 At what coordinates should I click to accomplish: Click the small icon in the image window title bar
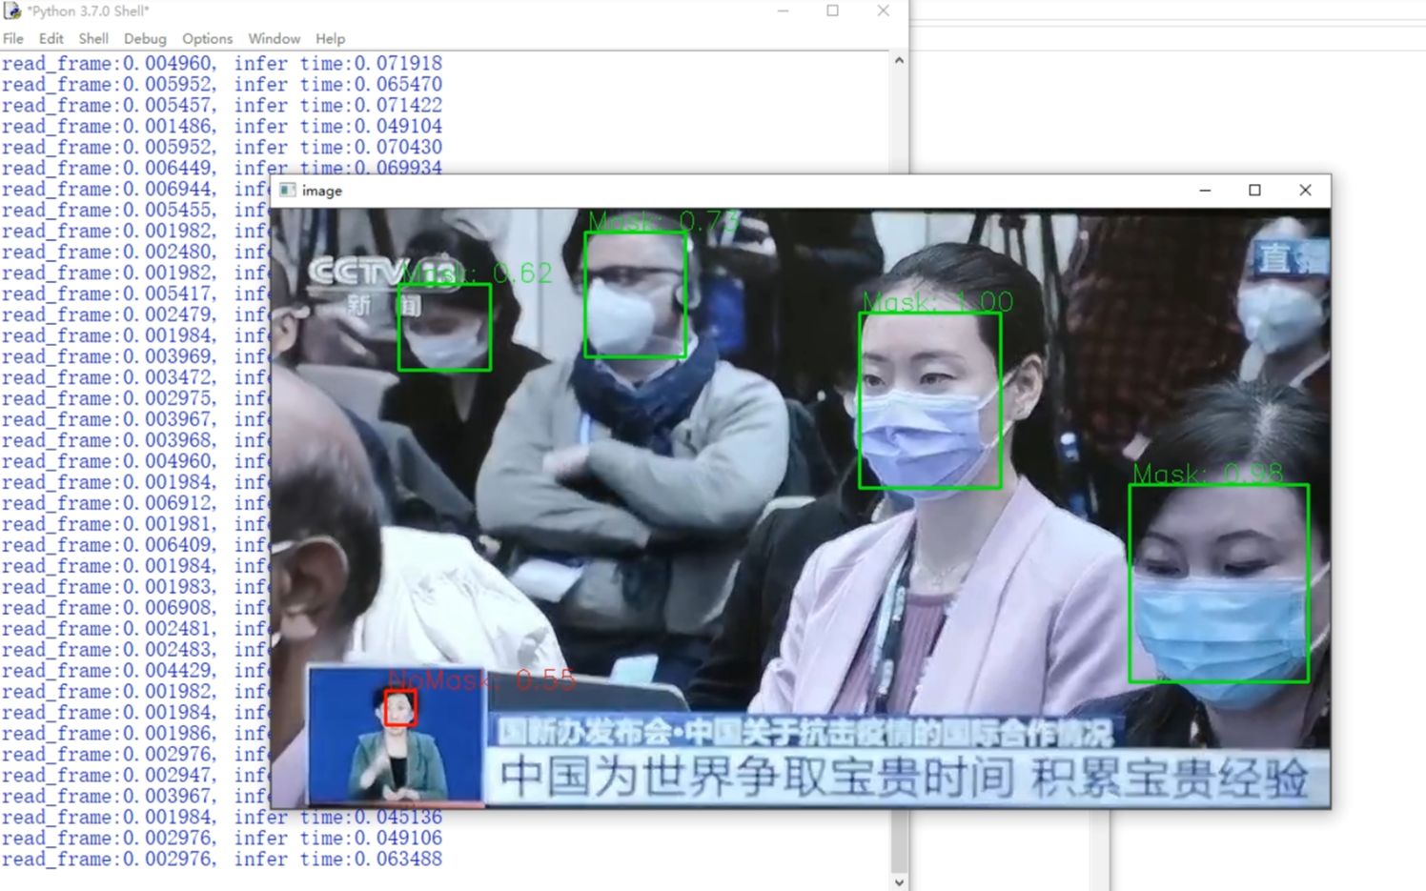286,191
